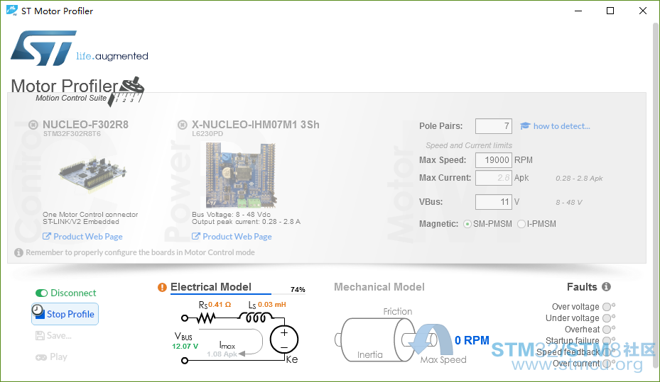Click the ST life.augmented logo
Image resolution: width=660 pixels, height=382 pixels.
point(79,48)
